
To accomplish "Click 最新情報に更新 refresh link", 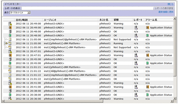I will (x=166, y=12).
